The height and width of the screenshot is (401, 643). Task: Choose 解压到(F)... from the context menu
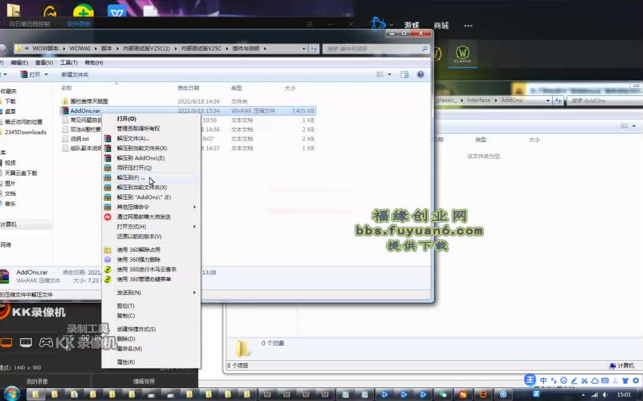132,177
